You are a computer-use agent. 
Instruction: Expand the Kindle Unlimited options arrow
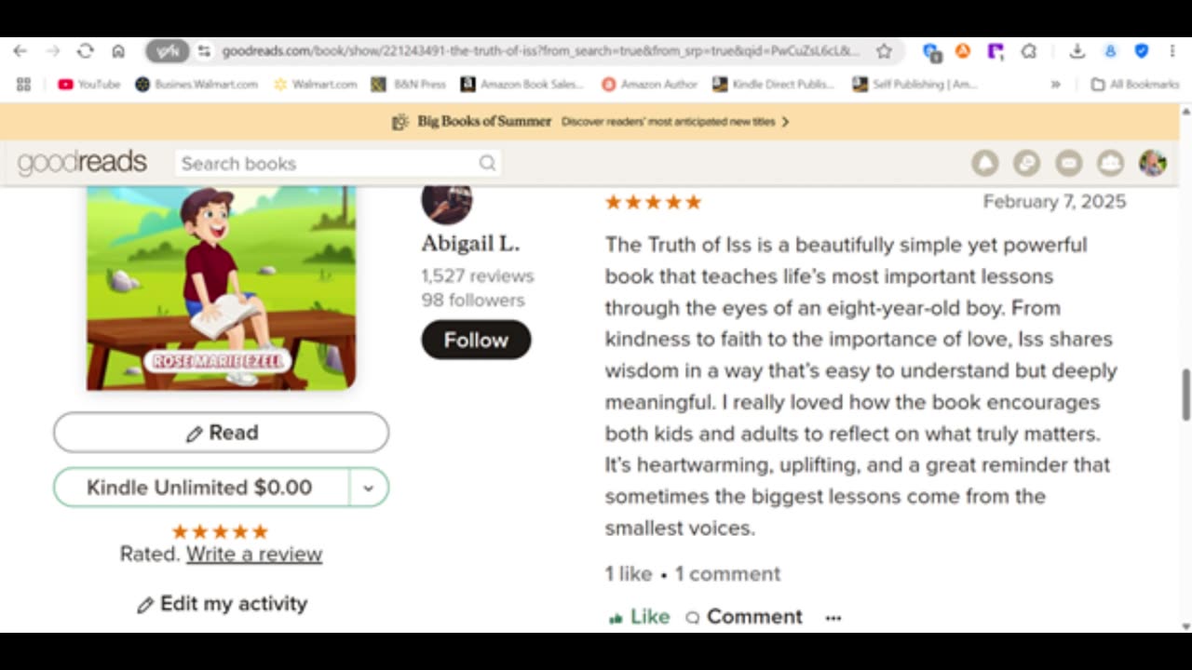point(369,488)
